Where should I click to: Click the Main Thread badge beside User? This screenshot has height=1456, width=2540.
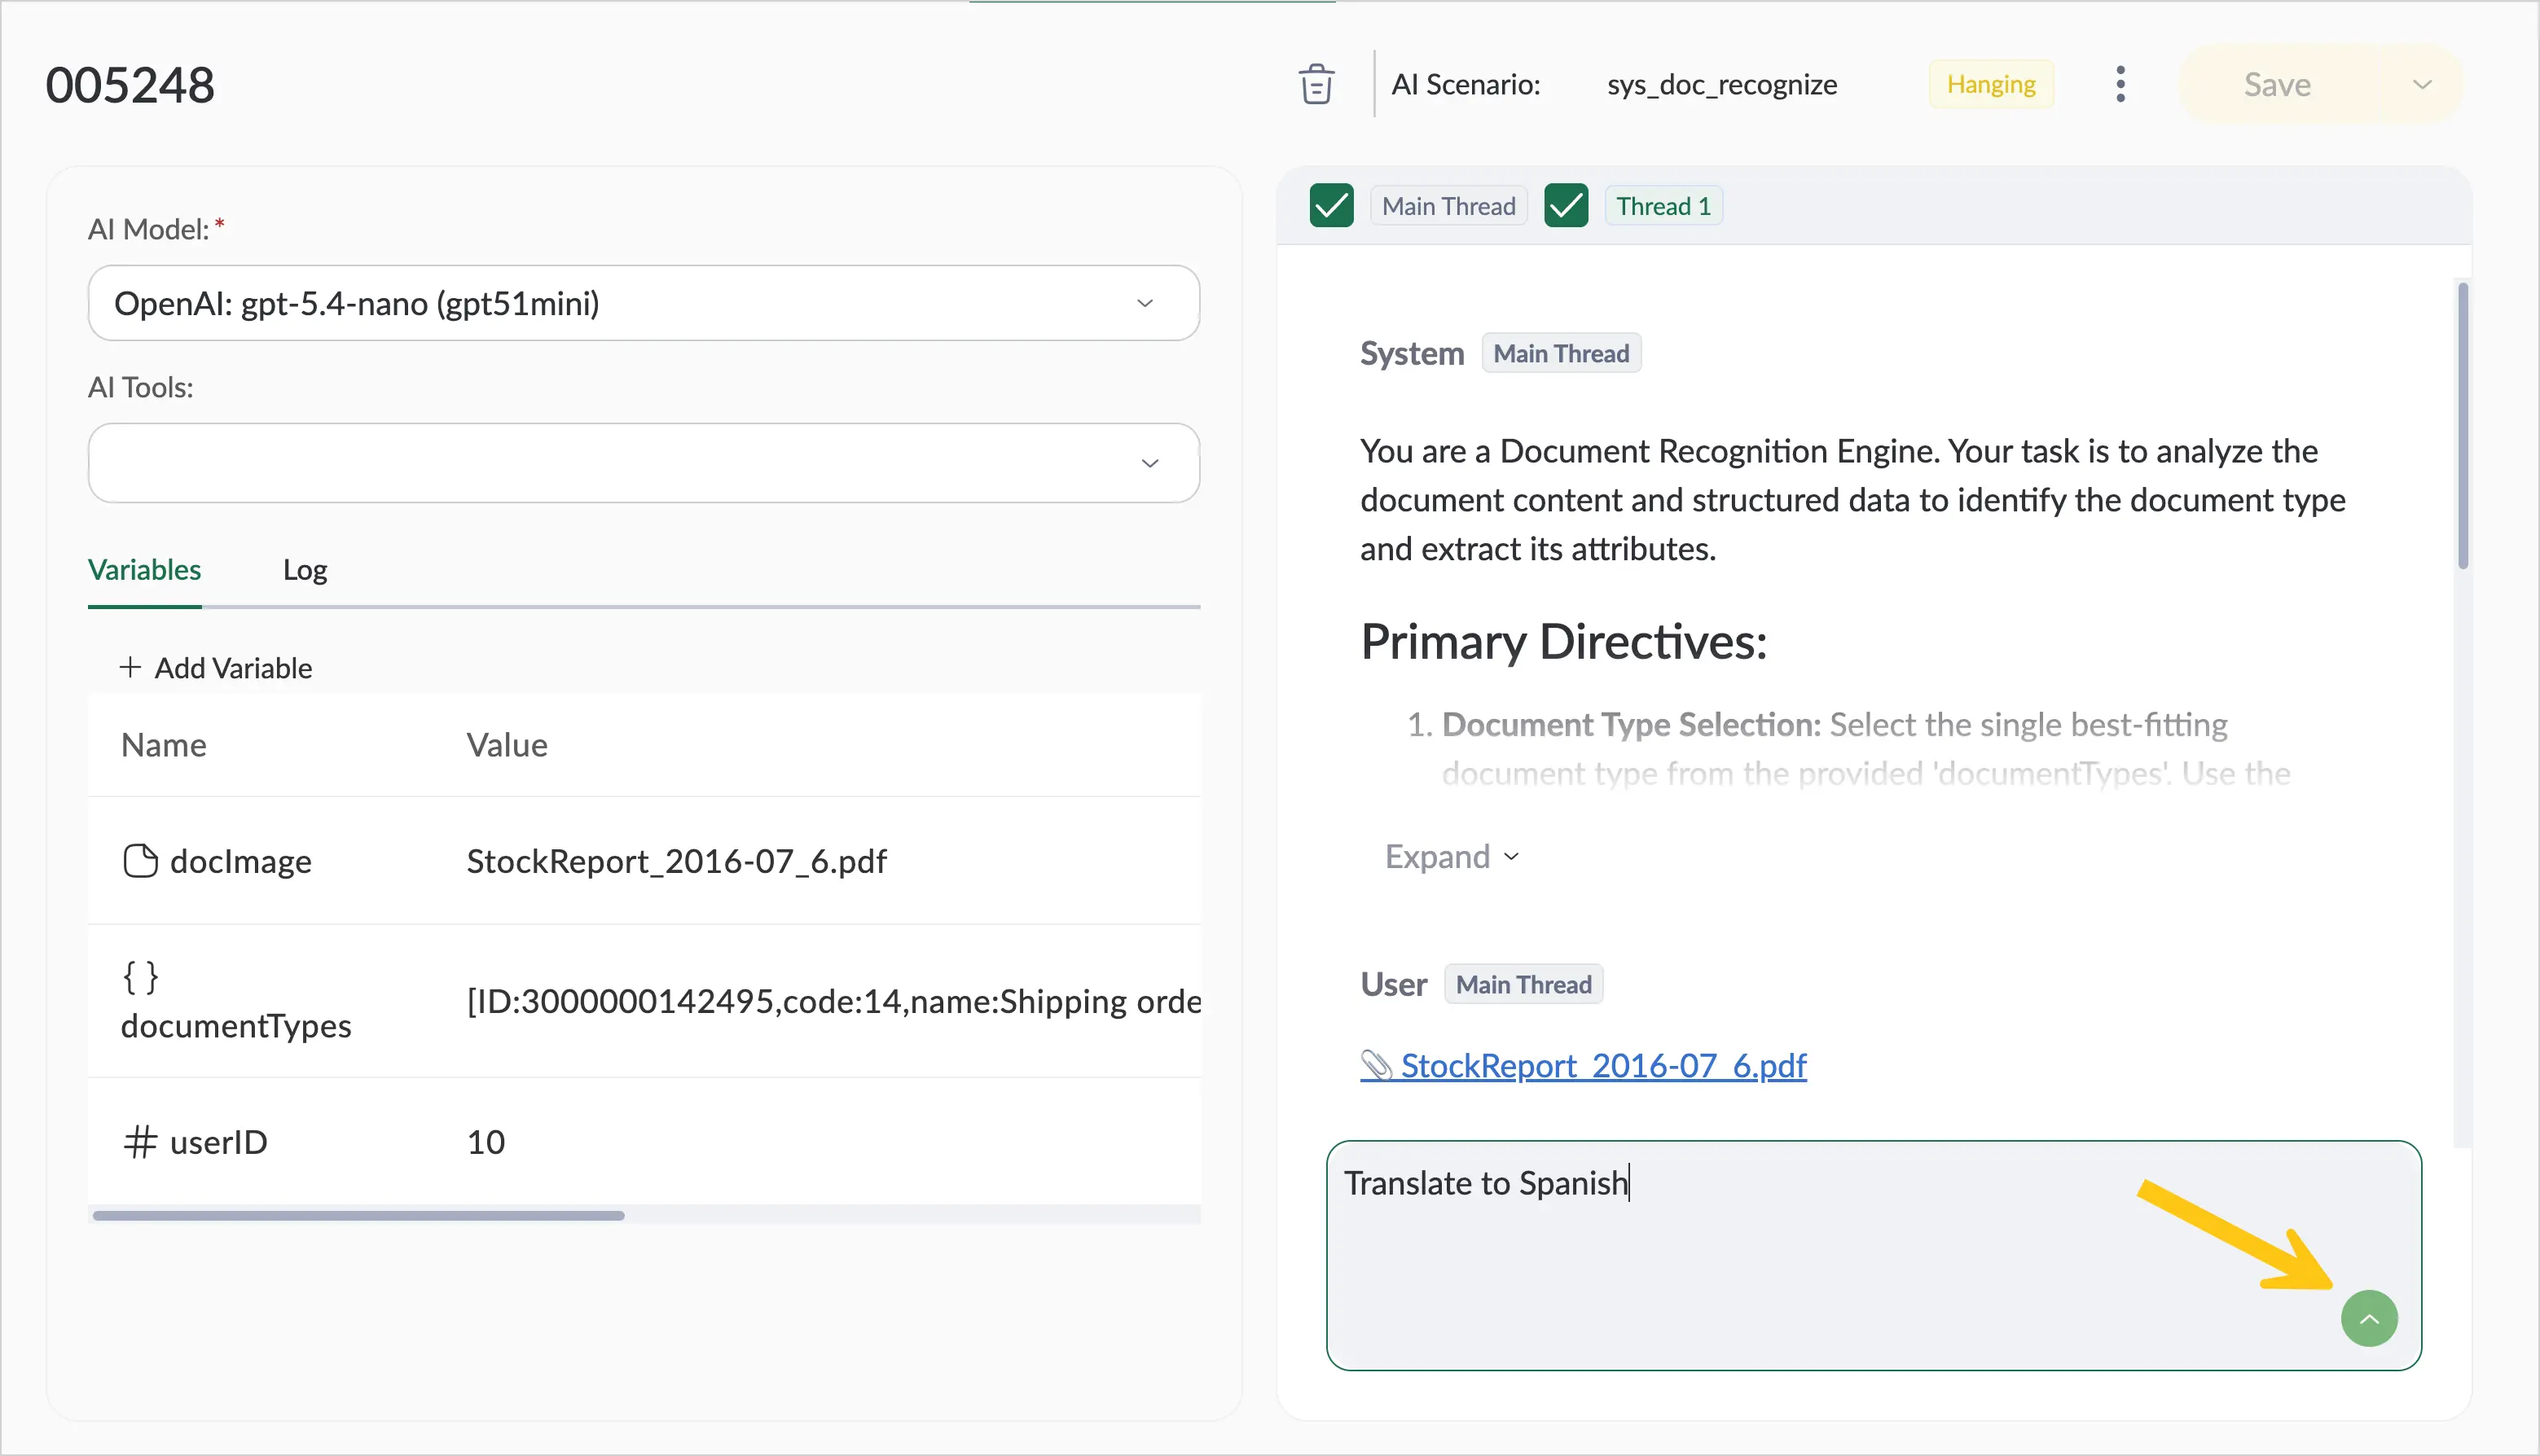pos(1523,984)
